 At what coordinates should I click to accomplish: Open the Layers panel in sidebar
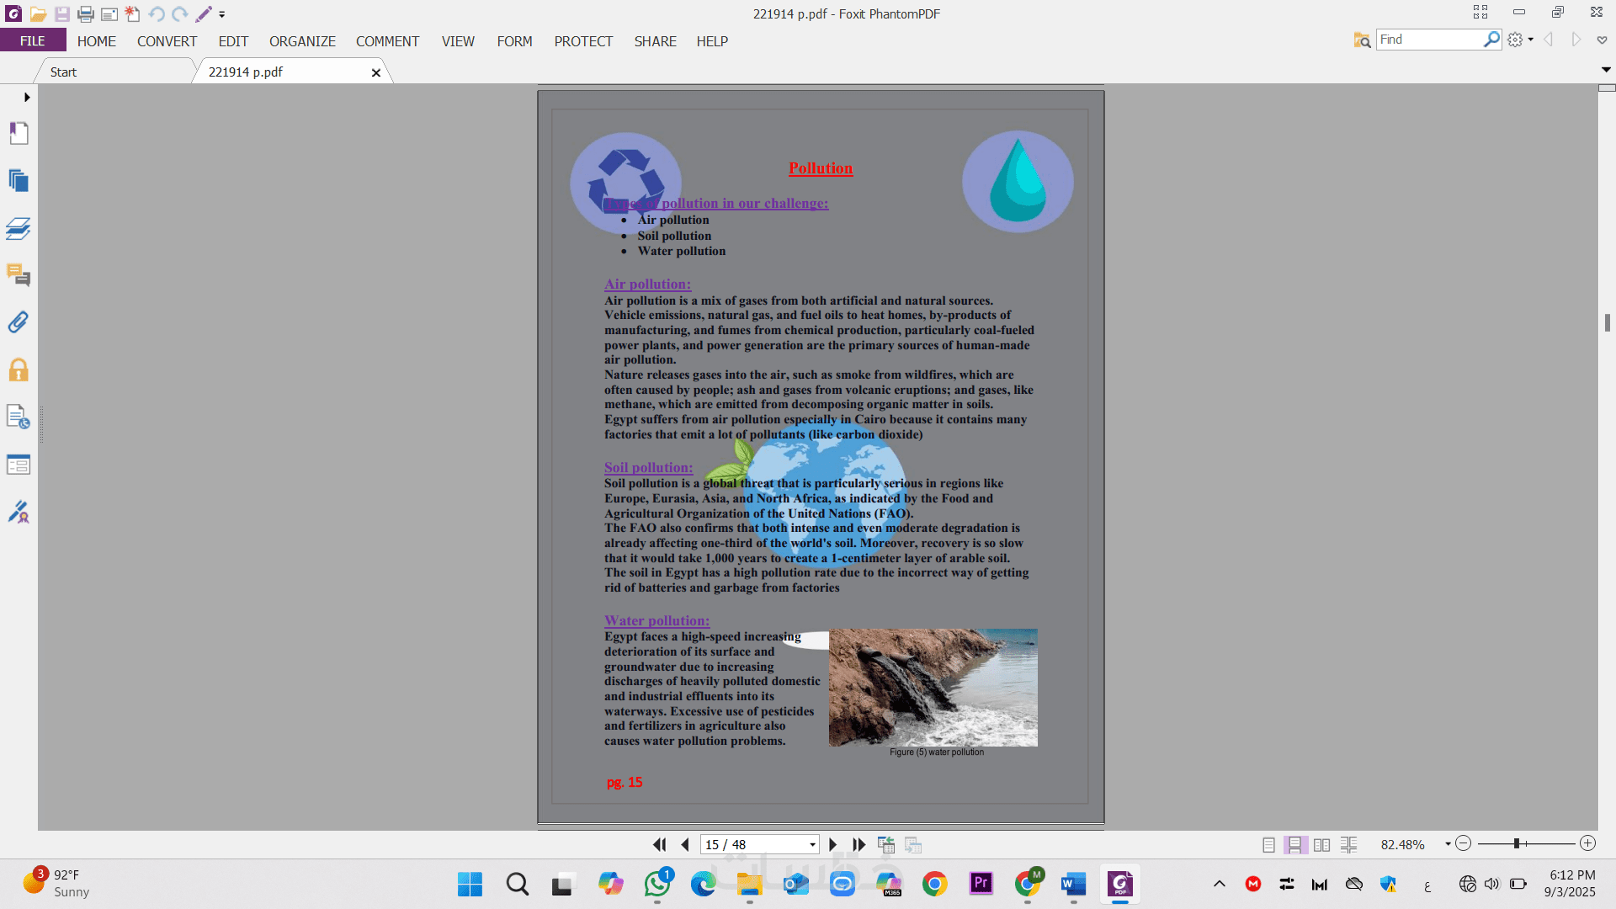pyautogui.click(x=19, y=228)
